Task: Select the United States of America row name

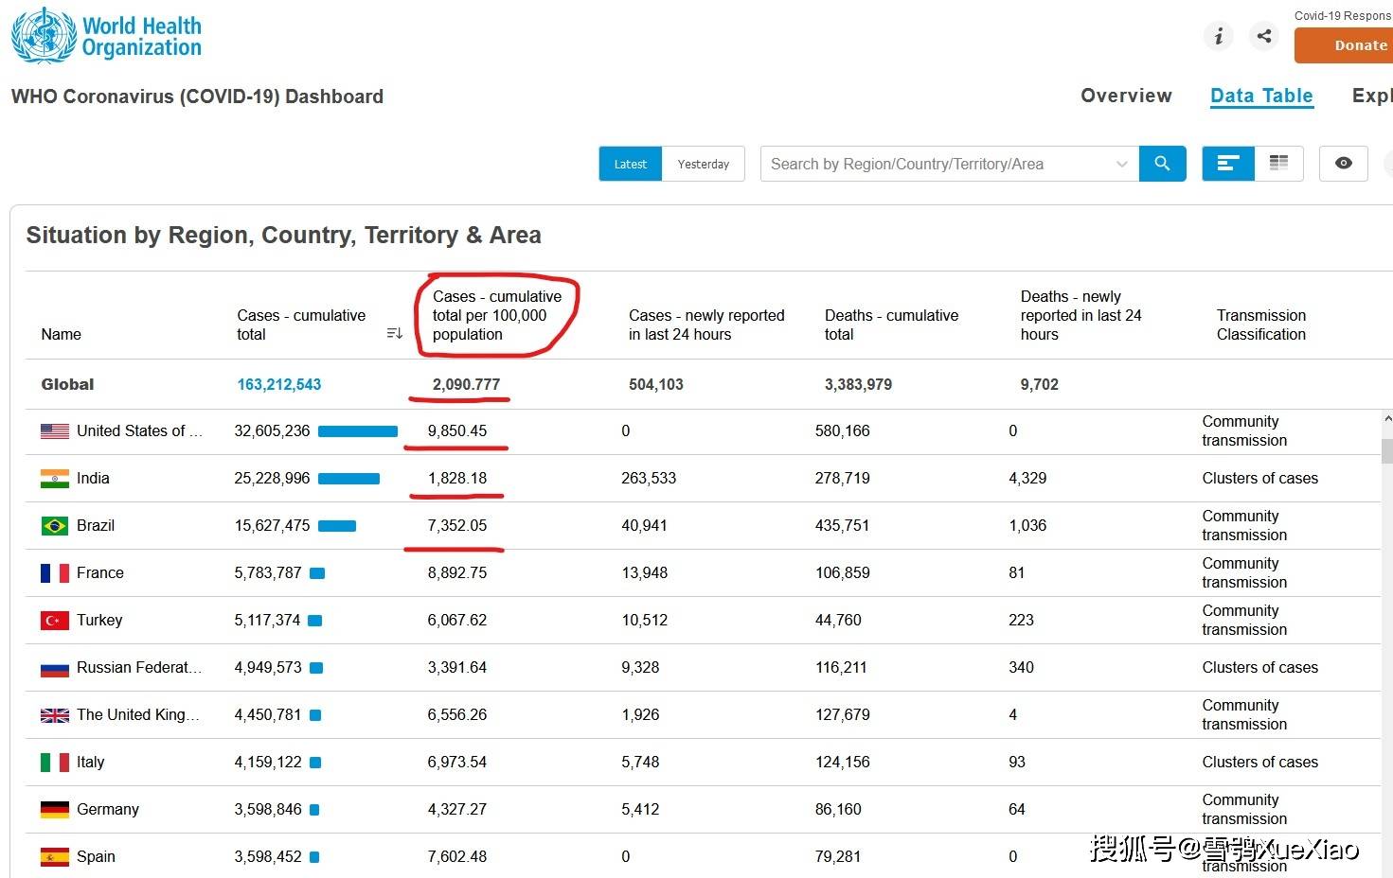Action: tap(139, 431)
